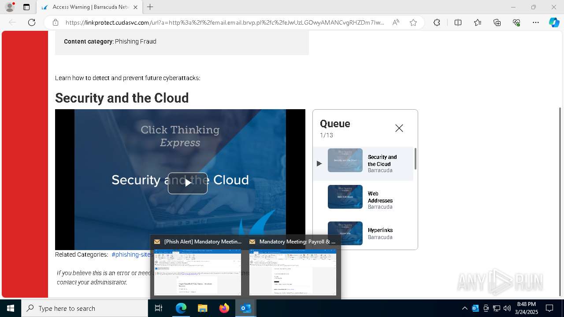
Task: Open the tab actions menu icon
Action: pos(26,7)
